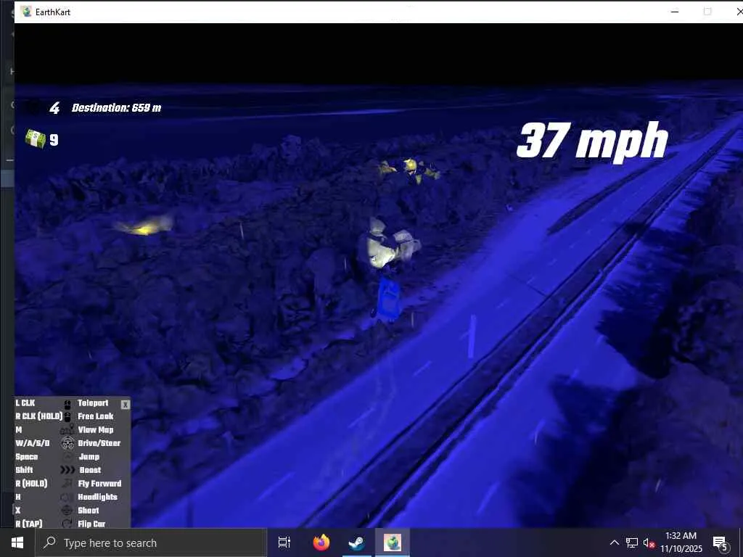
Task: Minimize the EarthKart window
Action: [675, 12]
